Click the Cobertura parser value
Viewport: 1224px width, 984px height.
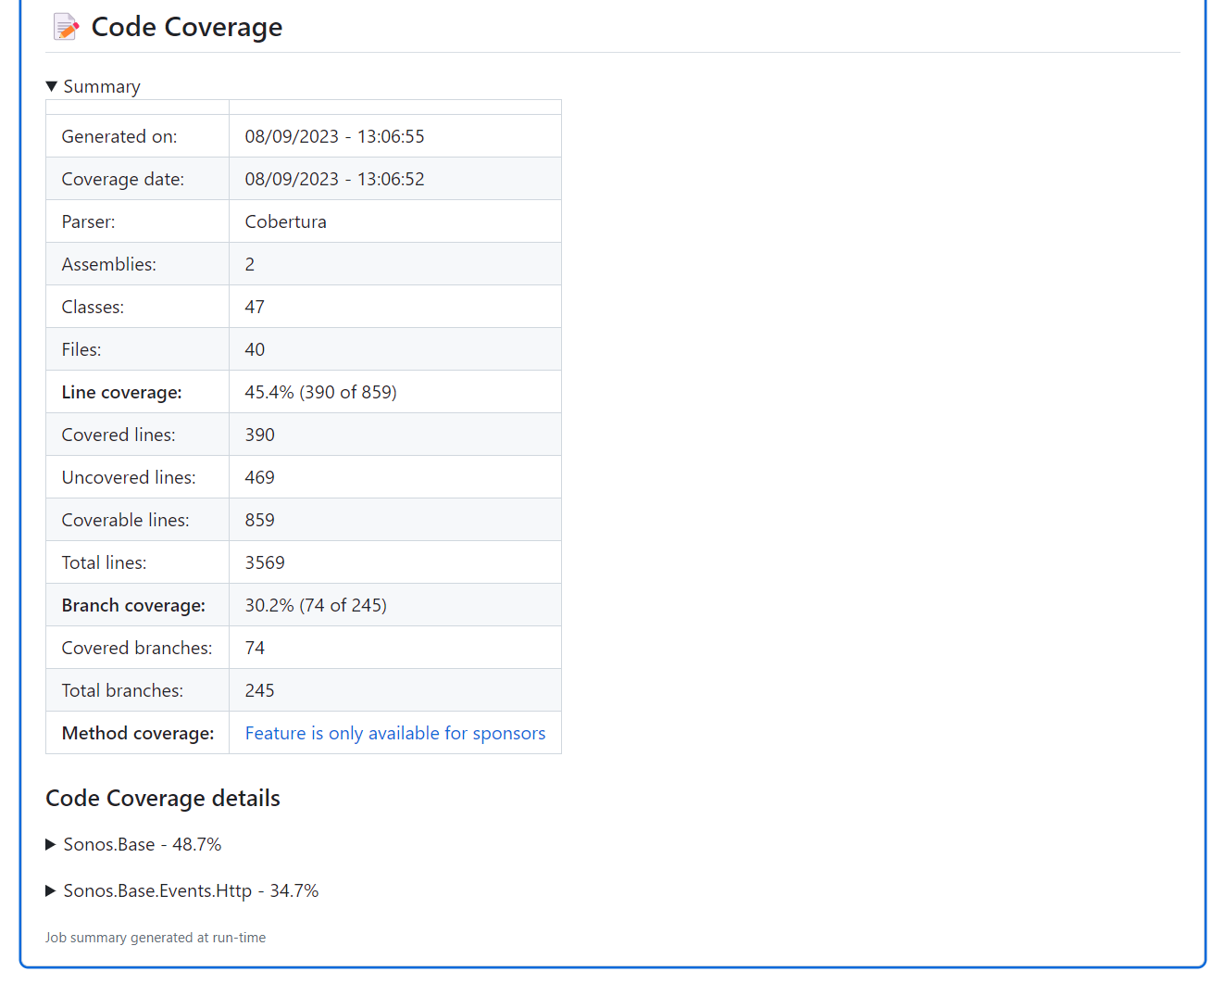[x=285, y=221]
